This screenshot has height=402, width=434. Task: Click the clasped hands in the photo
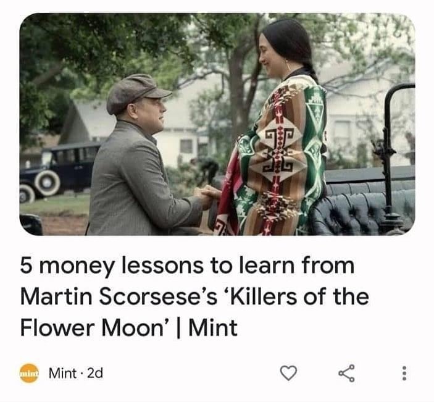pyautogui.click(x=207, y=196)
